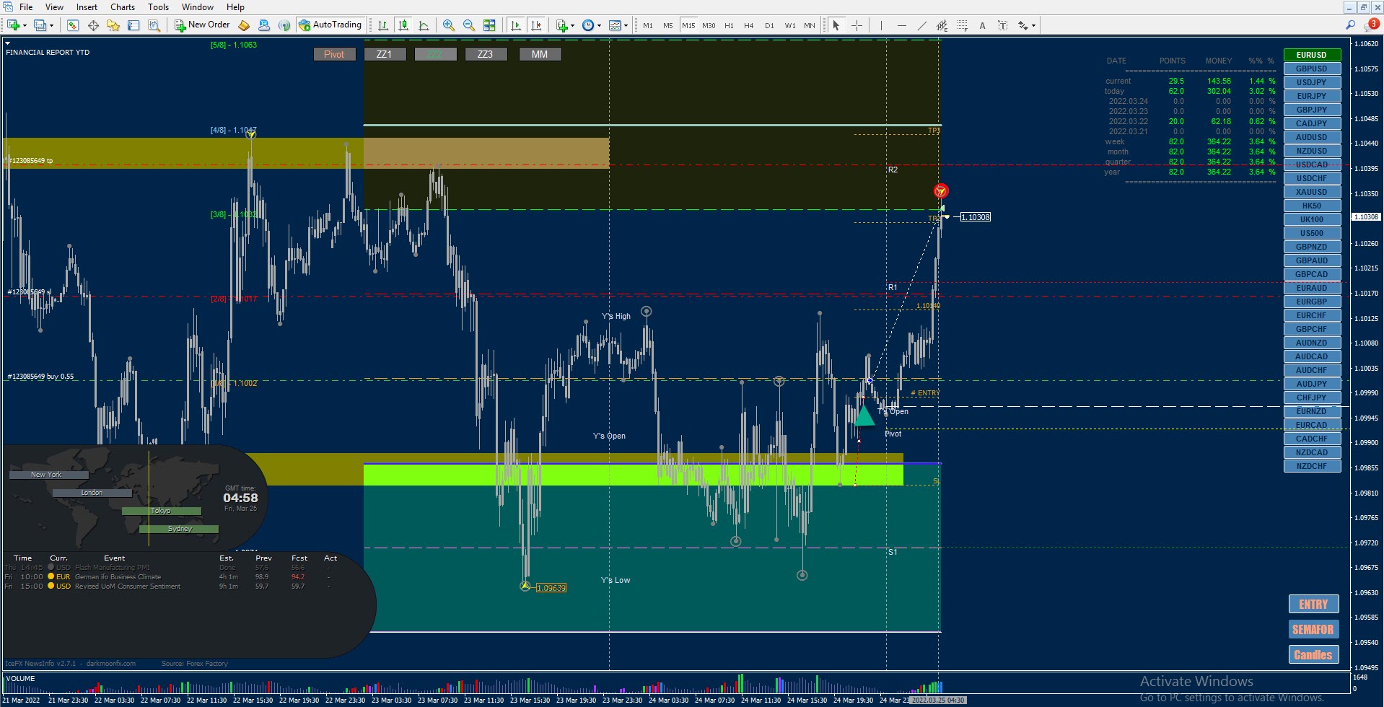Screen dimensions: 1384x707
Task: Select the MN monthly timeframe
Action: pos(810,25)
